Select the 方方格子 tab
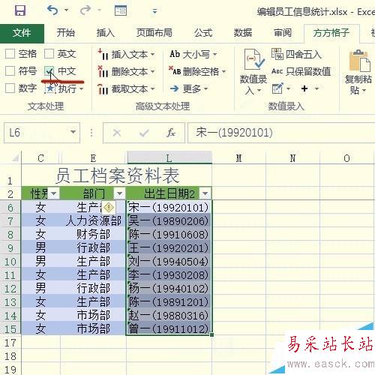 coord(331,33)
